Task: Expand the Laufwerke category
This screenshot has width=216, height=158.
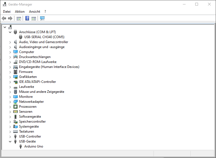Action: (10, 87)
